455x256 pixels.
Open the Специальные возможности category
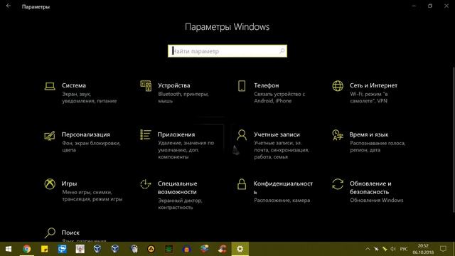pyautogui.click(x=171, y=195)
